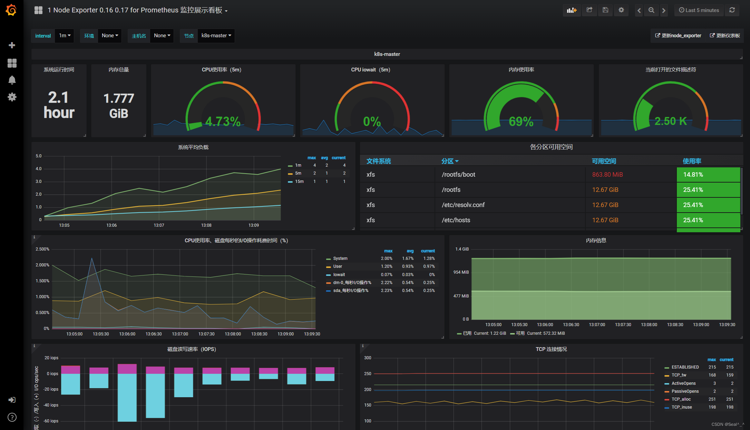The height and width of the screenshot is (430, 750).
Task: Toggle the 5m load series in legend
Action: 298,173
